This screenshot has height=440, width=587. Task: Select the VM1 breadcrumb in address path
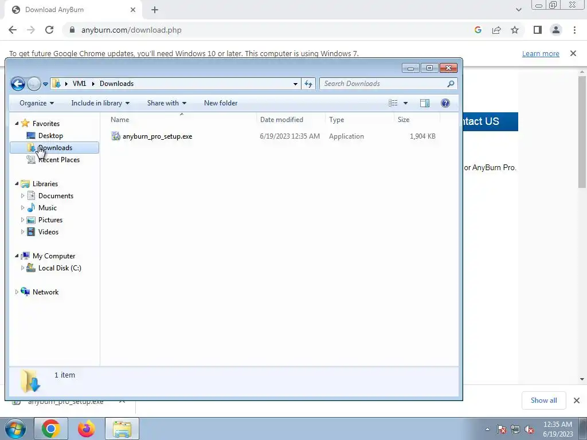pos(79,84)
